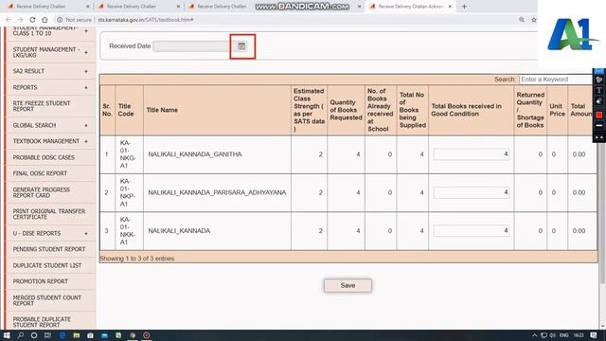Open Microsoft Store from taskbar

[x=90, y=335]
